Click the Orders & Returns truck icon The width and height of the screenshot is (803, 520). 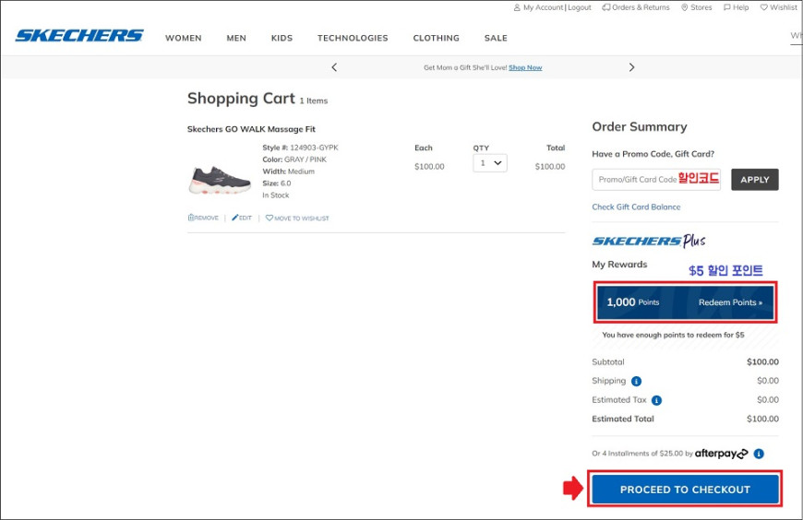[x=605, y=7]
